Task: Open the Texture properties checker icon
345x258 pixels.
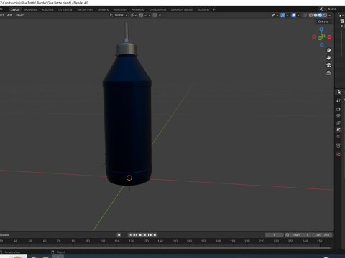Action: tap(339, 155)
